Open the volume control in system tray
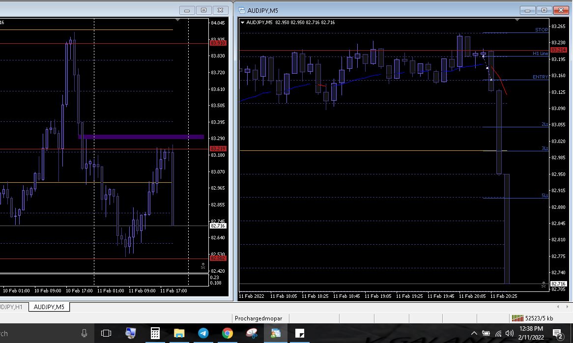 tap(510, 334)
